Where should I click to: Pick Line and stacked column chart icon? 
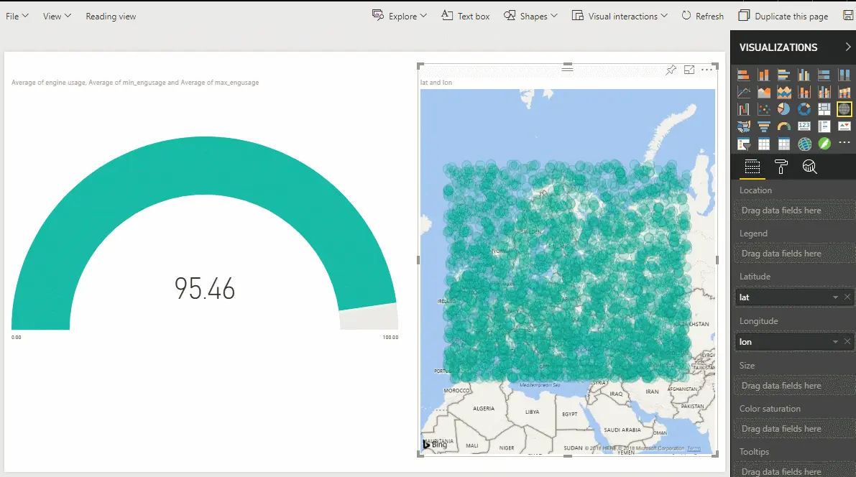click(804, 92)
